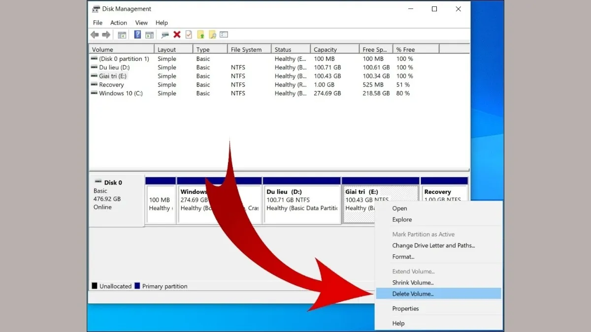This screenshot has height=332, width=591.
Task: Choose Format... in the context menu
Action: tap(403, 257)
